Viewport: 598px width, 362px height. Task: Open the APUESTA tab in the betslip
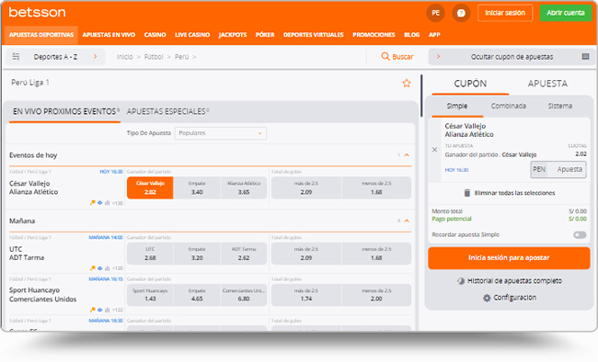[547, 84]
